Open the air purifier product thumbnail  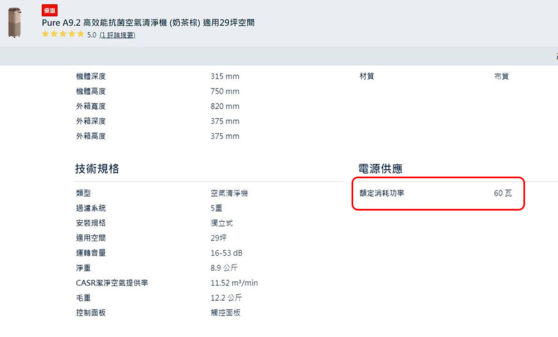coord(15,22)
